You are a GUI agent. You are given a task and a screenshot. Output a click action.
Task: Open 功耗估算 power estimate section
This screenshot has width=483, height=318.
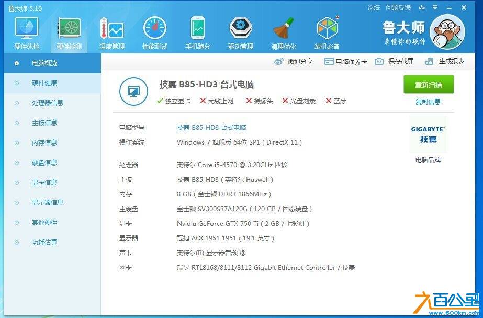pyautogui.click(x=44, y=242)
